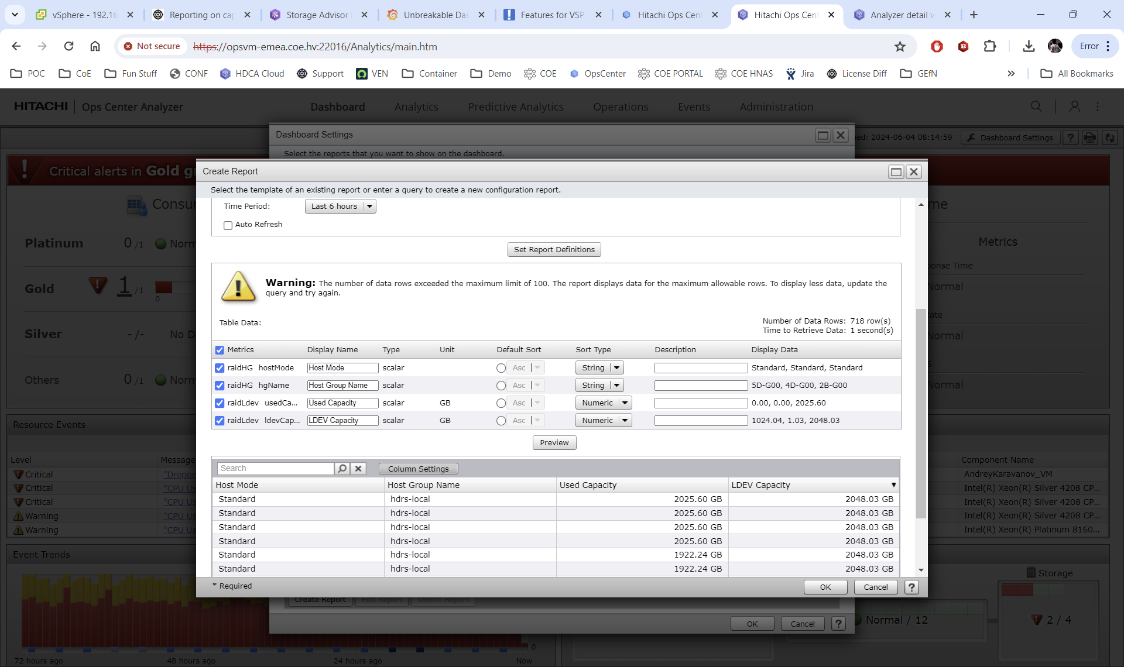Open browser extensions puzzle icon

(989, 46)
